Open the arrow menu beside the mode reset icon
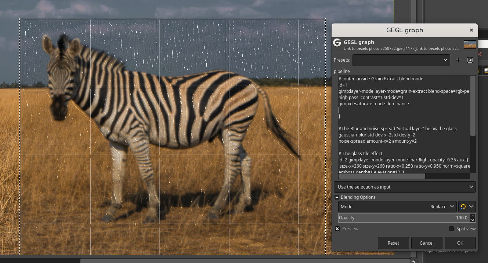Image resolution: width=488 pixels, height=263 pixels. 471,207
